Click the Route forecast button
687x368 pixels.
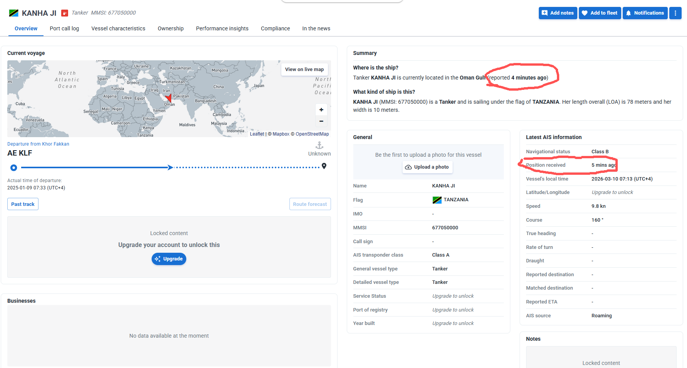(310, 204)
